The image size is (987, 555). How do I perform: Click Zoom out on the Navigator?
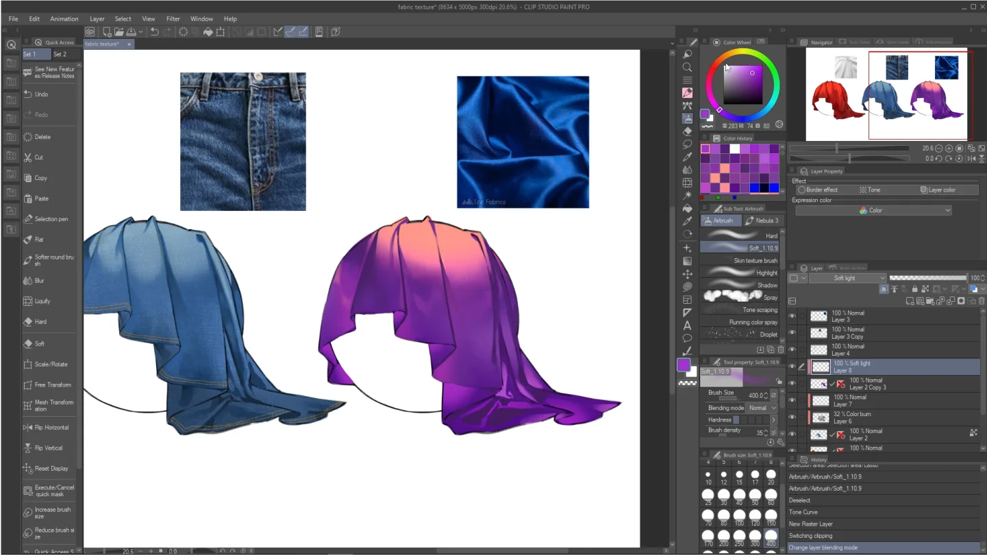click(x=938, y=149)
